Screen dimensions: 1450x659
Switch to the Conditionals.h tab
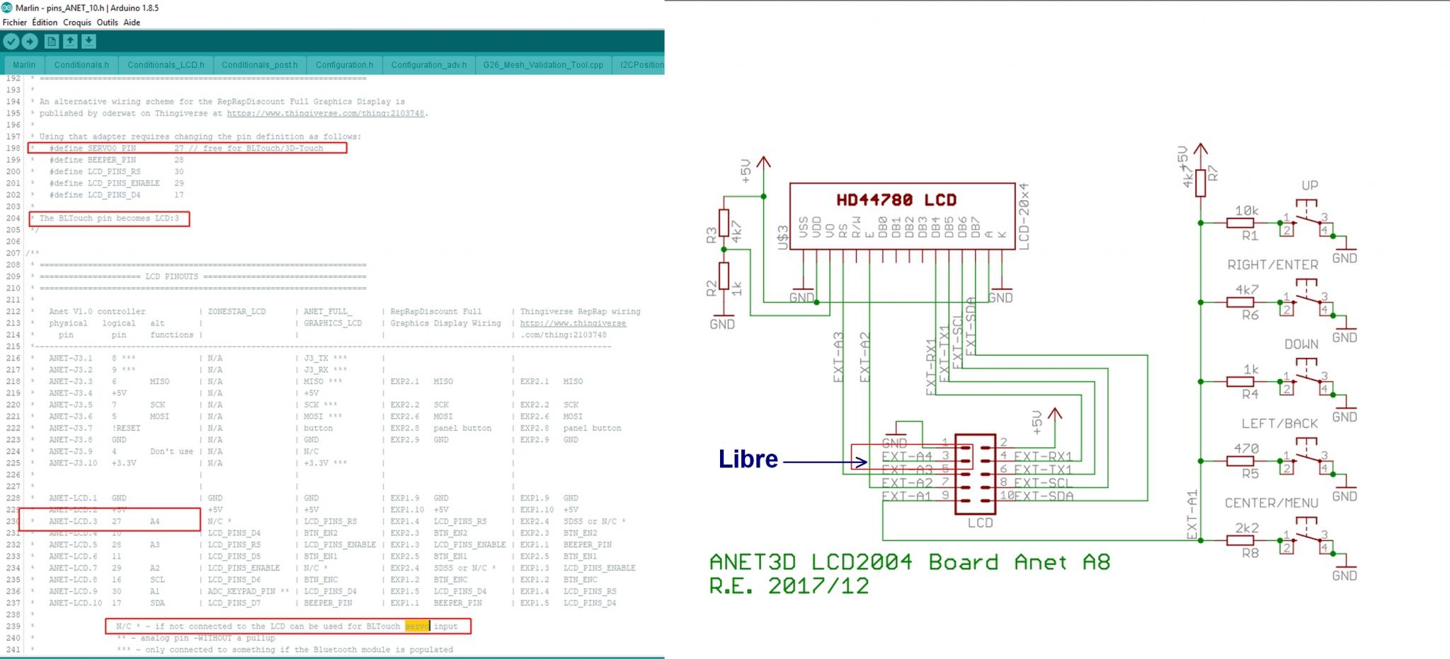coord(81,65)
